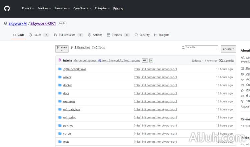Expand the Code download dropdown
This screenshot has width=250, height=147.
228,49
